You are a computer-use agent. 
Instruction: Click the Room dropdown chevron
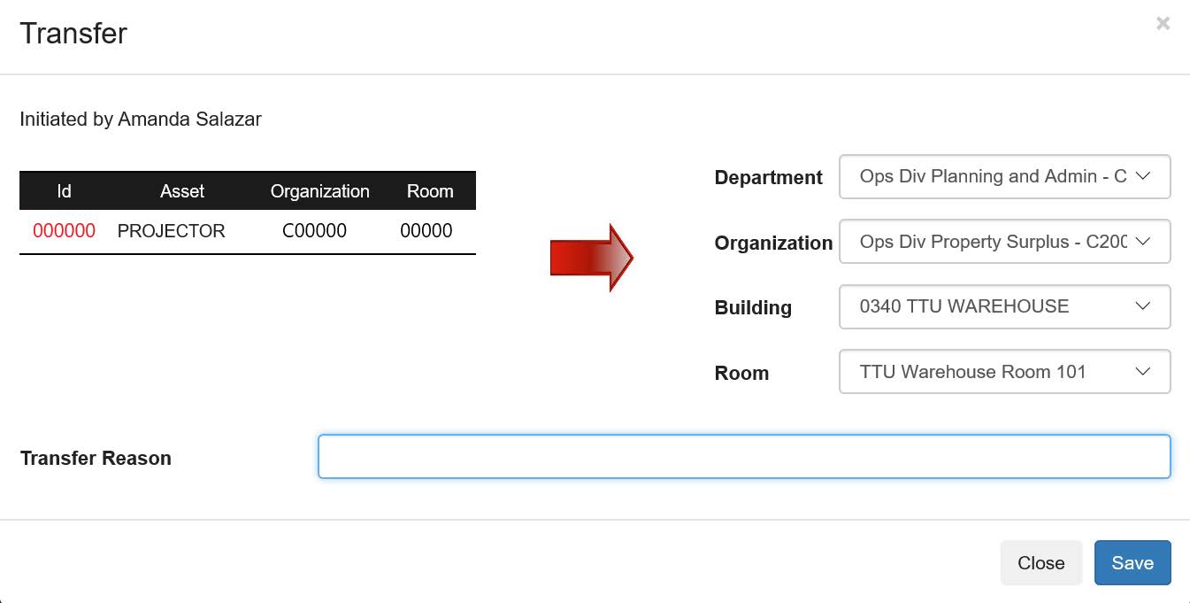tap(1144, 371)
